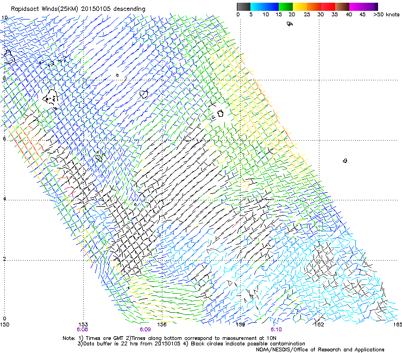The height and width of the screenshot is (353, 402).
Task: Click the purple "6:10" time label
Action: coord(276,330)
